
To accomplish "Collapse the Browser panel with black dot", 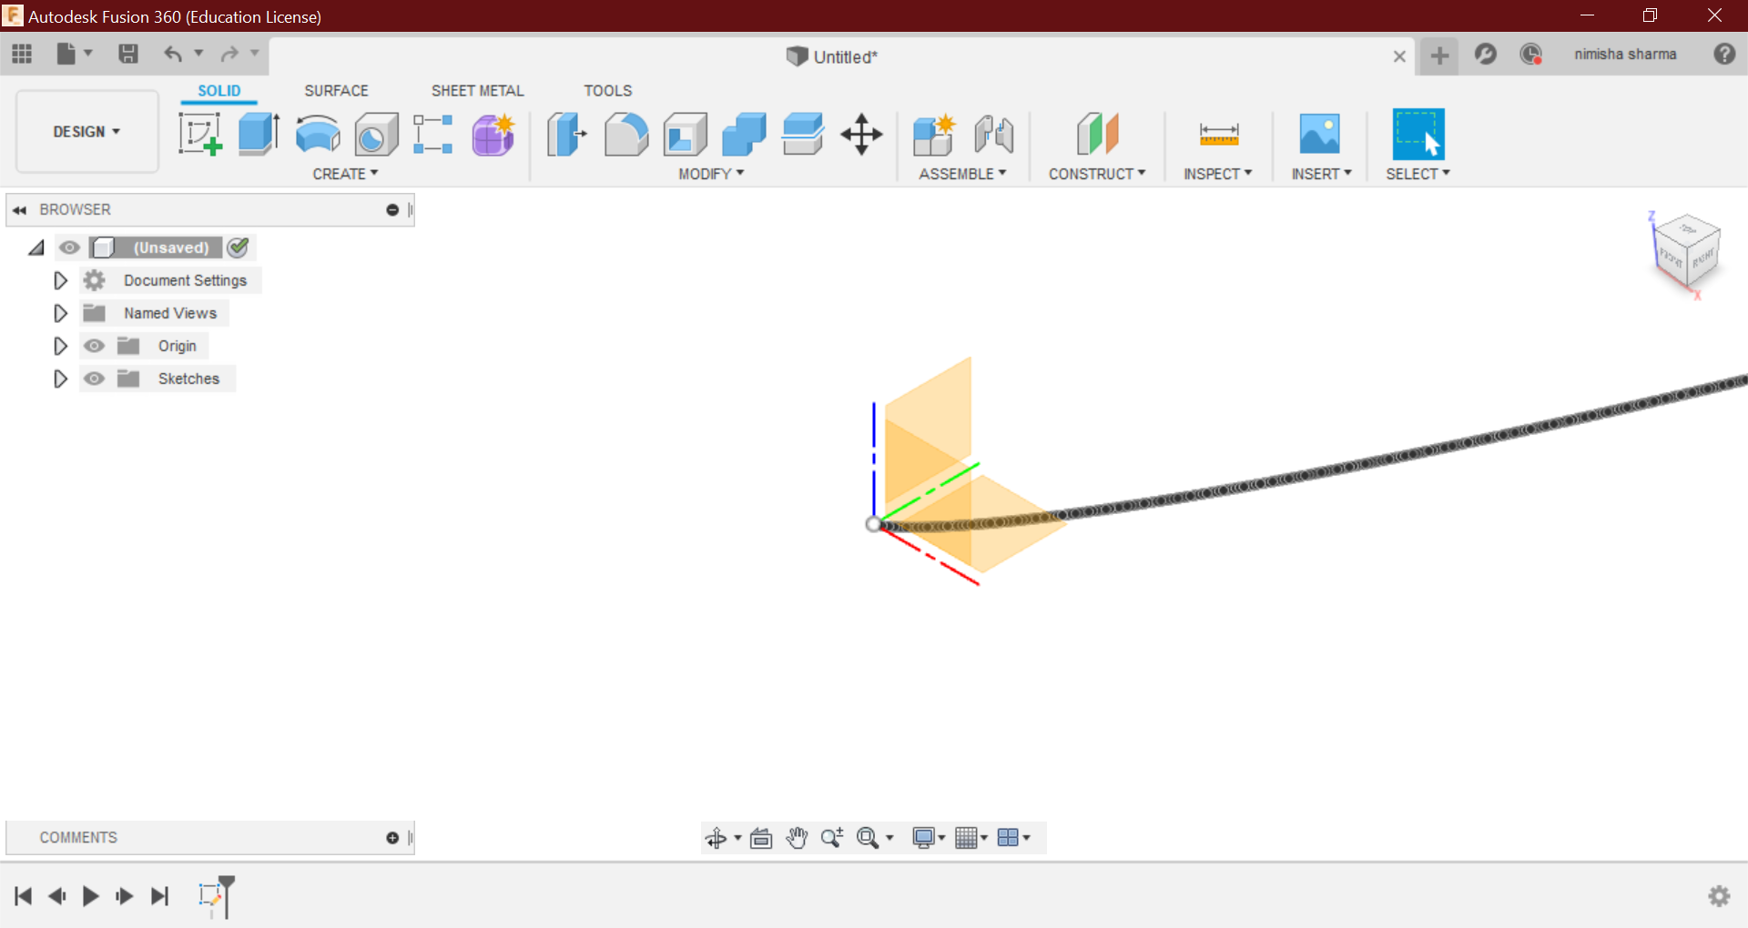I will [x=392, y=210].
